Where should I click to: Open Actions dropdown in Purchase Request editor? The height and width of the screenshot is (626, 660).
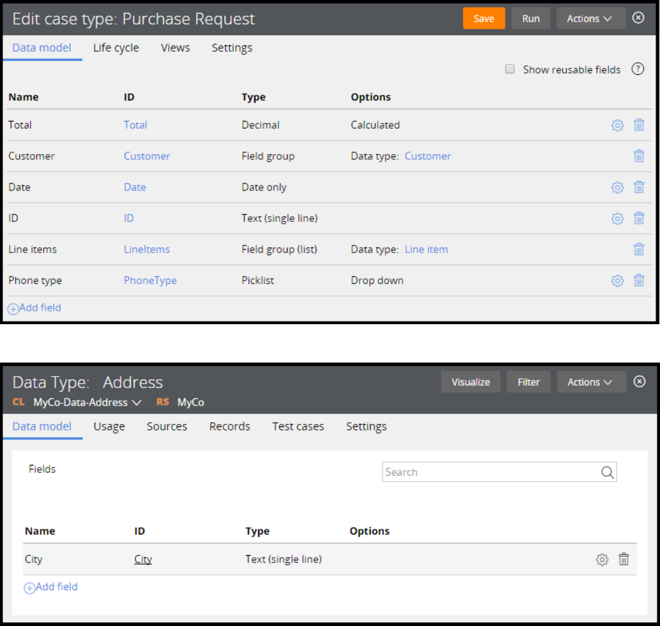click(x=589, y=19)
